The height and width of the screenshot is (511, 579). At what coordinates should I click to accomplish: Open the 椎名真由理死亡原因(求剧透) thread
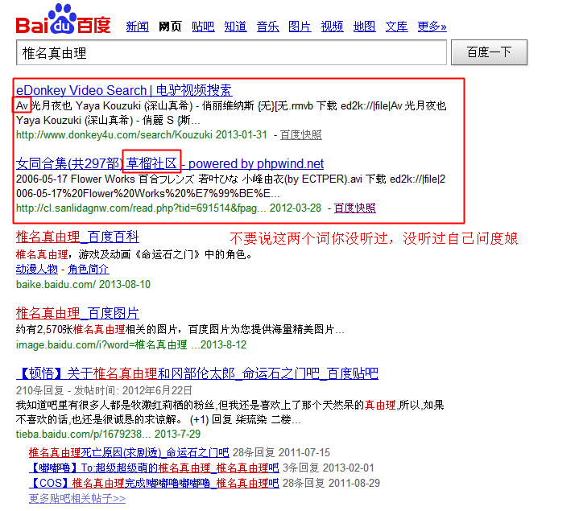[129, 452]
